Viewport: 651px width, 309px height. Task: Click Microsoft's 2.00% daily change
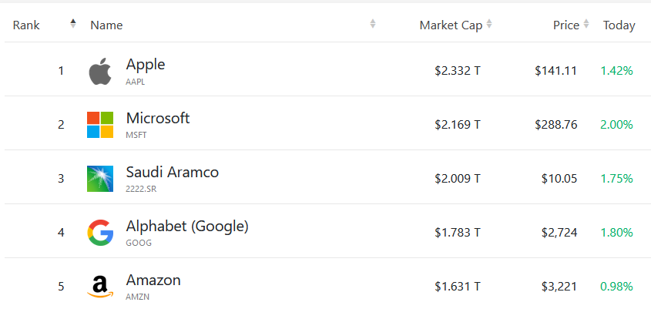tap(616, 125)
